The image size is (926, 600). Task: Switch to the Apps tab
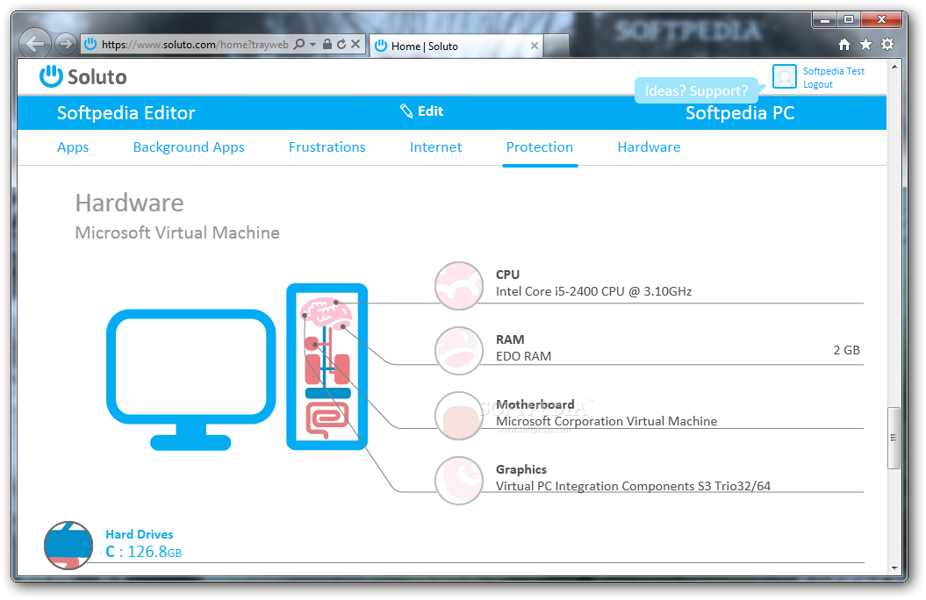[x=73, y=146]
